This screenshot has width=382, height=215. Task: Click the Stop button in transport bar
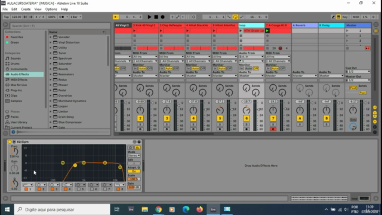tap(156, 17)
